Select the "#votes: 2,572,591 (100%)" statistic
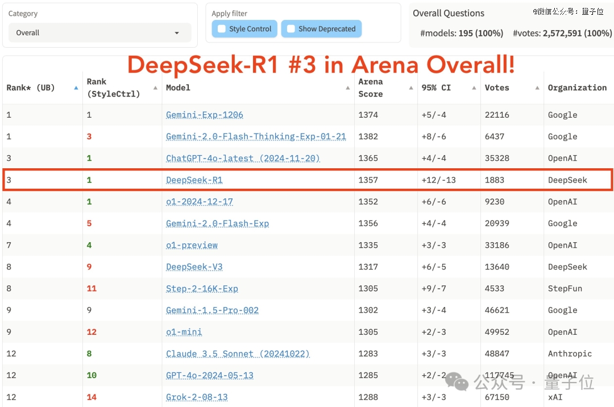Image resolution: width=614 pixels, height=407 pixels. tap(562, 34)
